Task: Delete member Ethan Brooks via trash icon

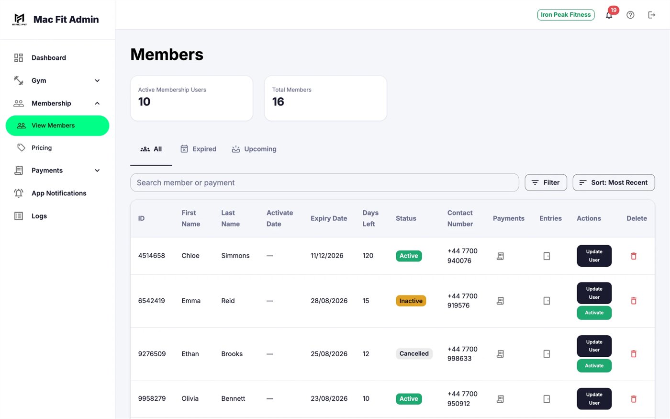Action: (634, 354)
